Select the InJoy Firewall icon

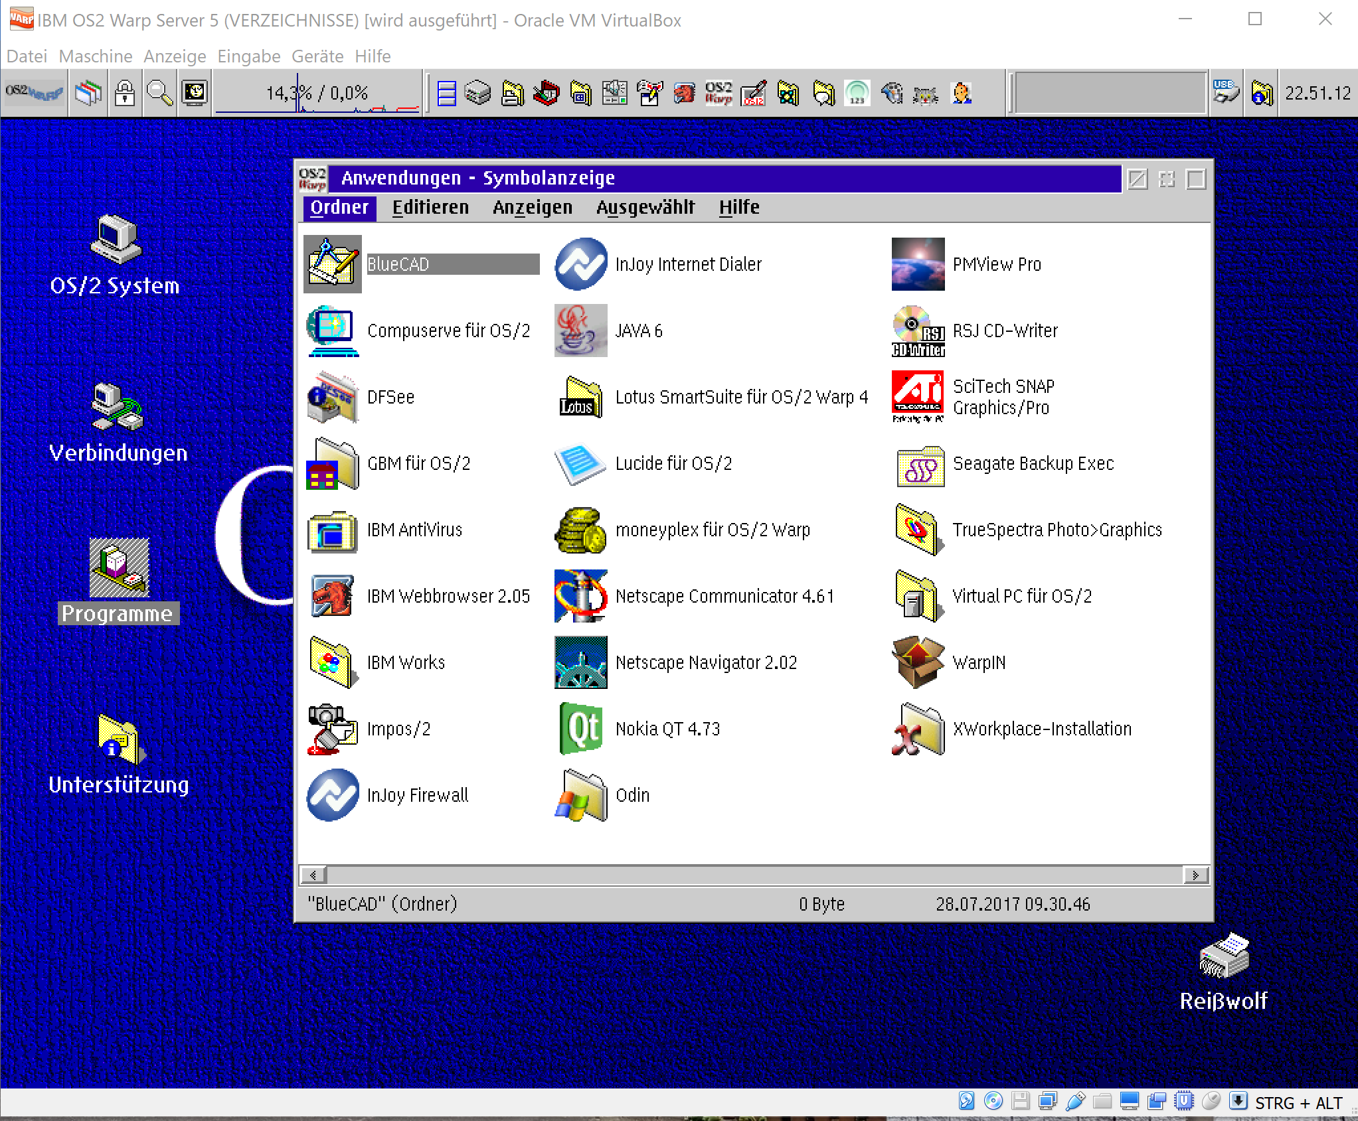coord(332,795)
